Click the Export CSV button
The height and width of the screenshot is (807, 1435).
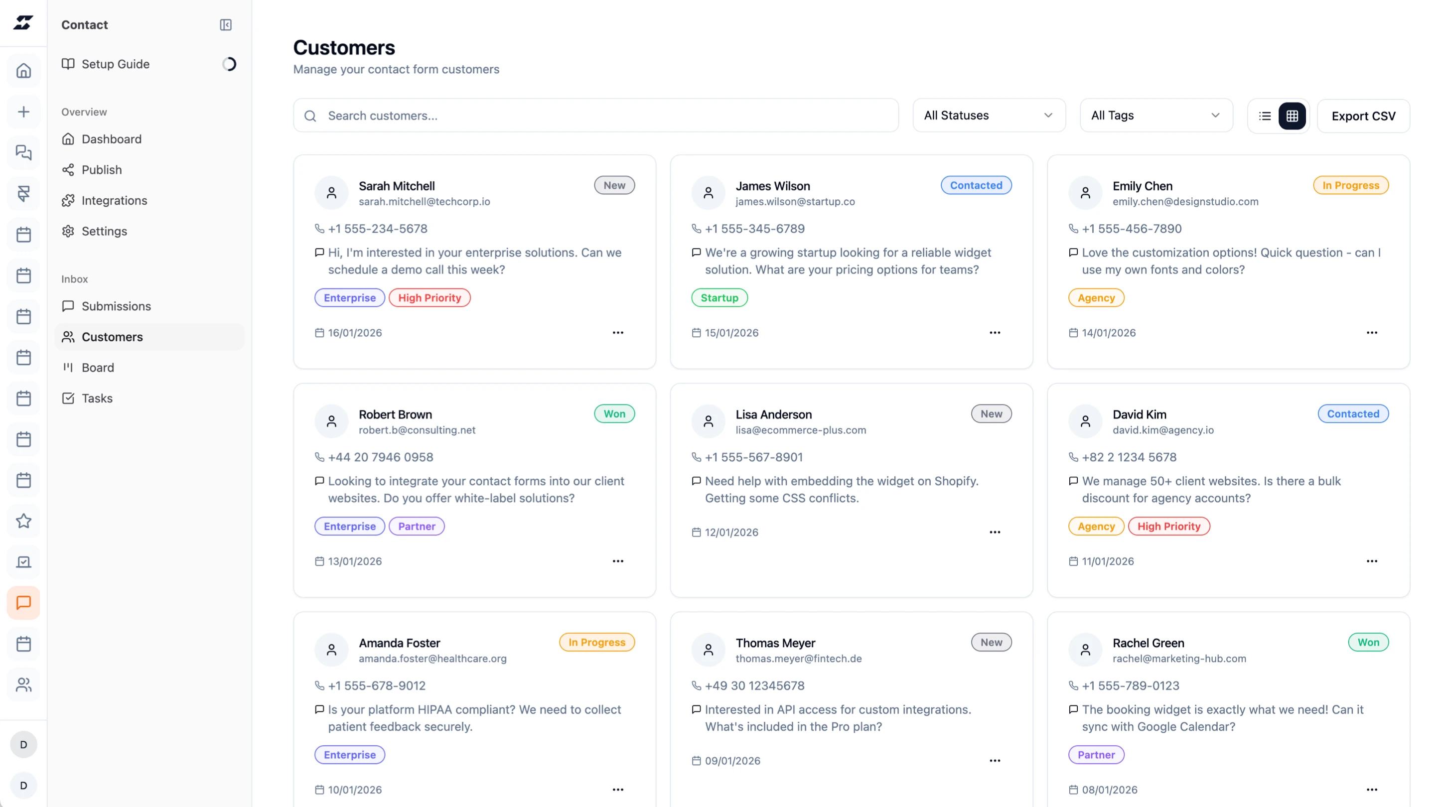pos(1363,116)
